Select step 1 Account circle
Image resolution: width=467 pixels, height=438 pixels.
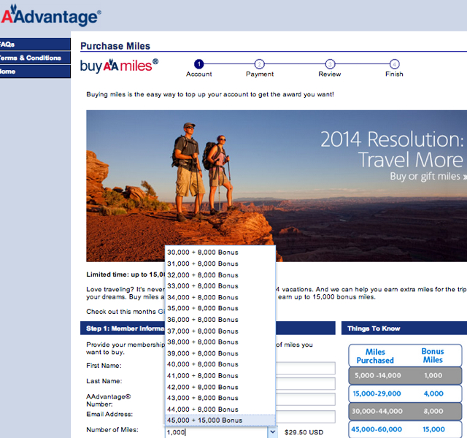tap(198, 64)
